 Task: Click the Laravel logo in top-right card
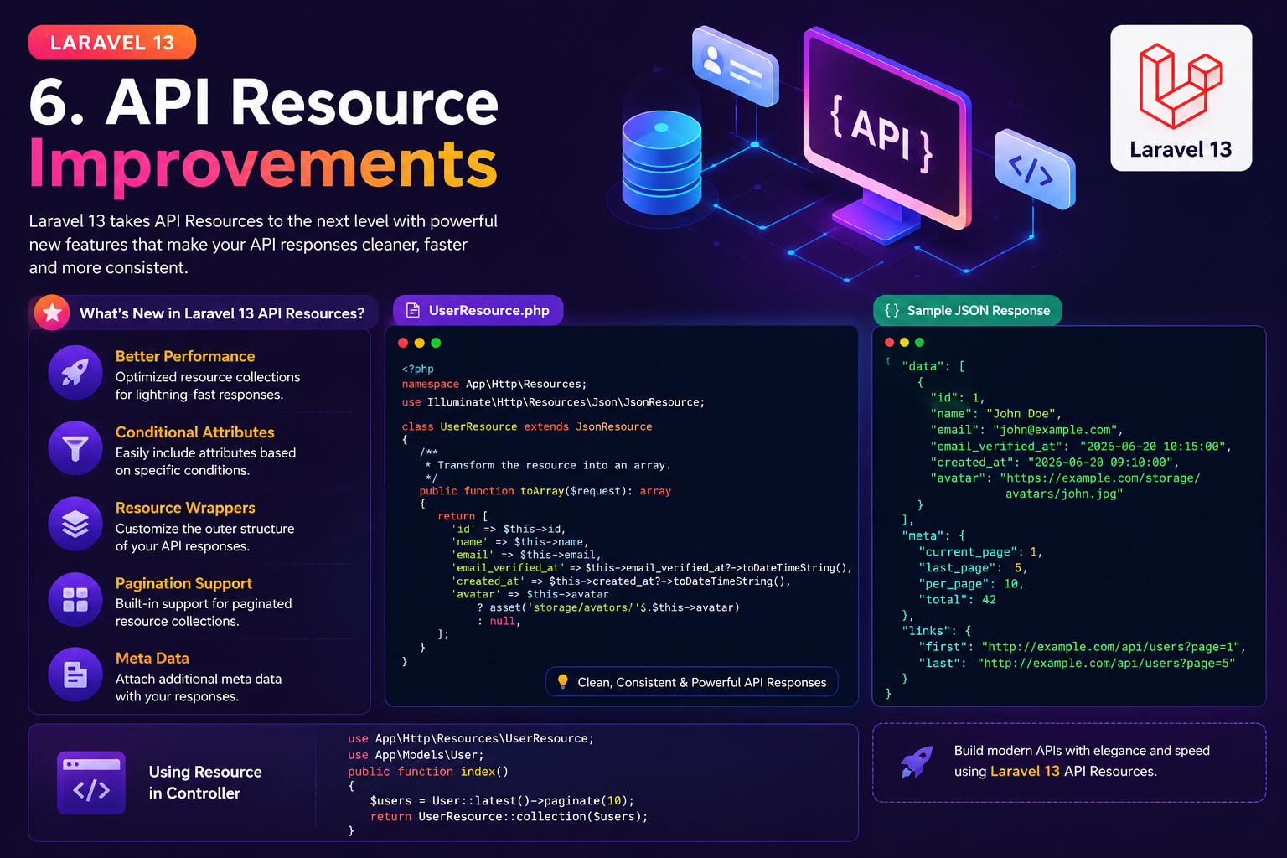pos(1181,85)
